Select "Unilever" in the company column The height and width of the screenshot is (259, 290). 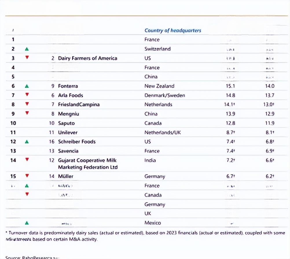click(68, 133)
